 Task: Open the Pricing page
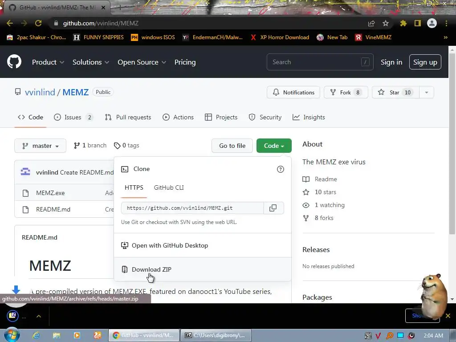(x=185, y=62)
